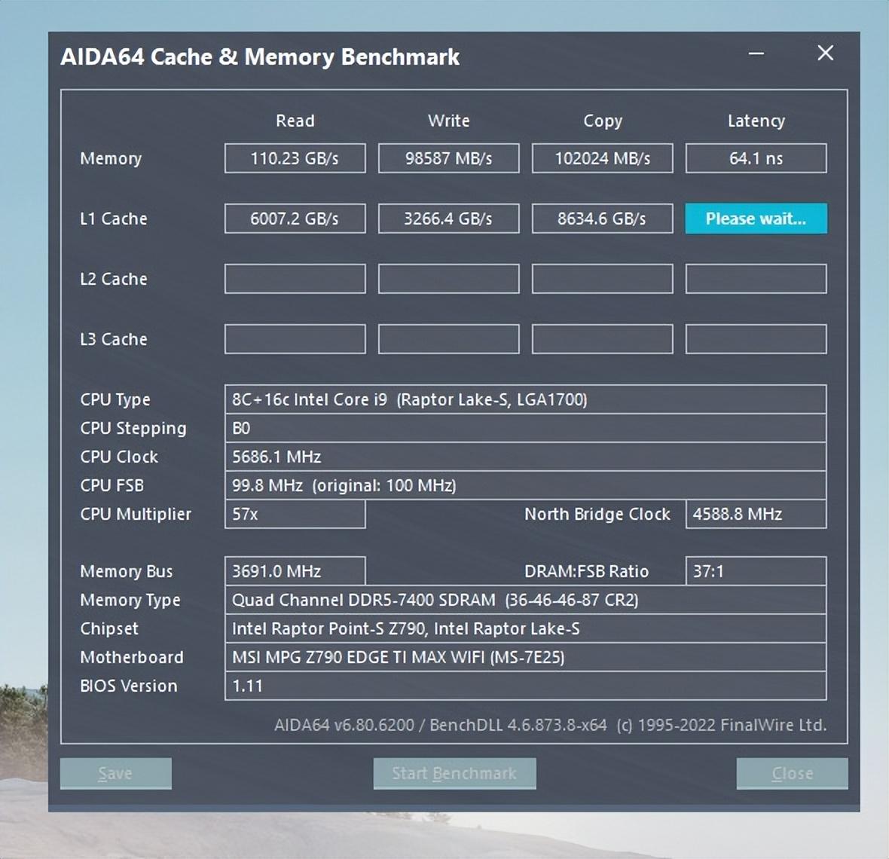Click the AIDA64 v6.80.6200 version footer text
The width and height of the screenshot is (889, 859).
tap(550, 725)
